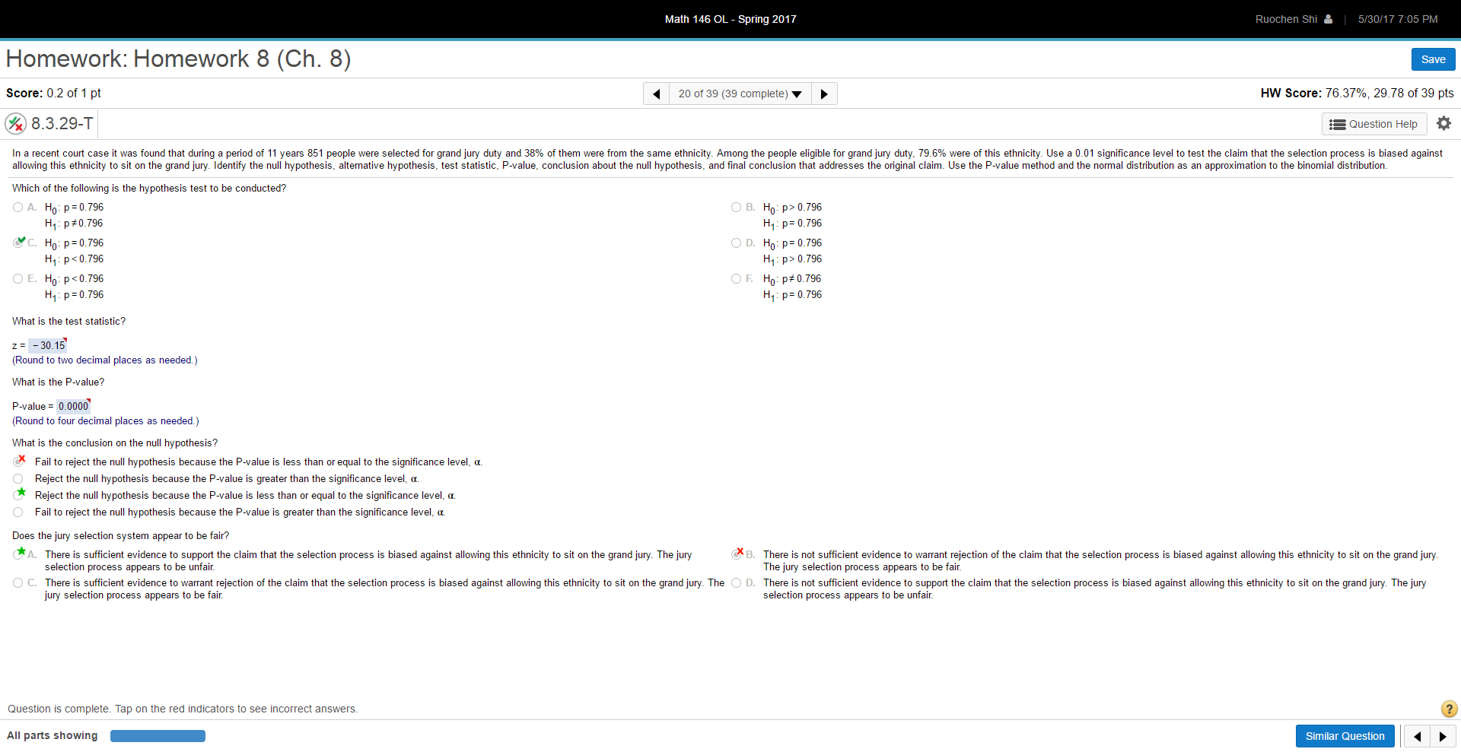Choose fairness answer B, not sufficient to warrant rejection
Image resolution: width=1461 pixels, height=752 pixels.
click(x=737, y=554)
